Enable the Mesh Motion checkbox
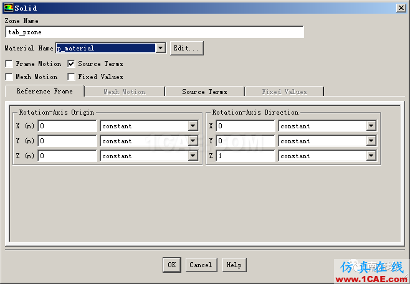Image resolution: width=410 pixels, height=284 pixels. 9,77
